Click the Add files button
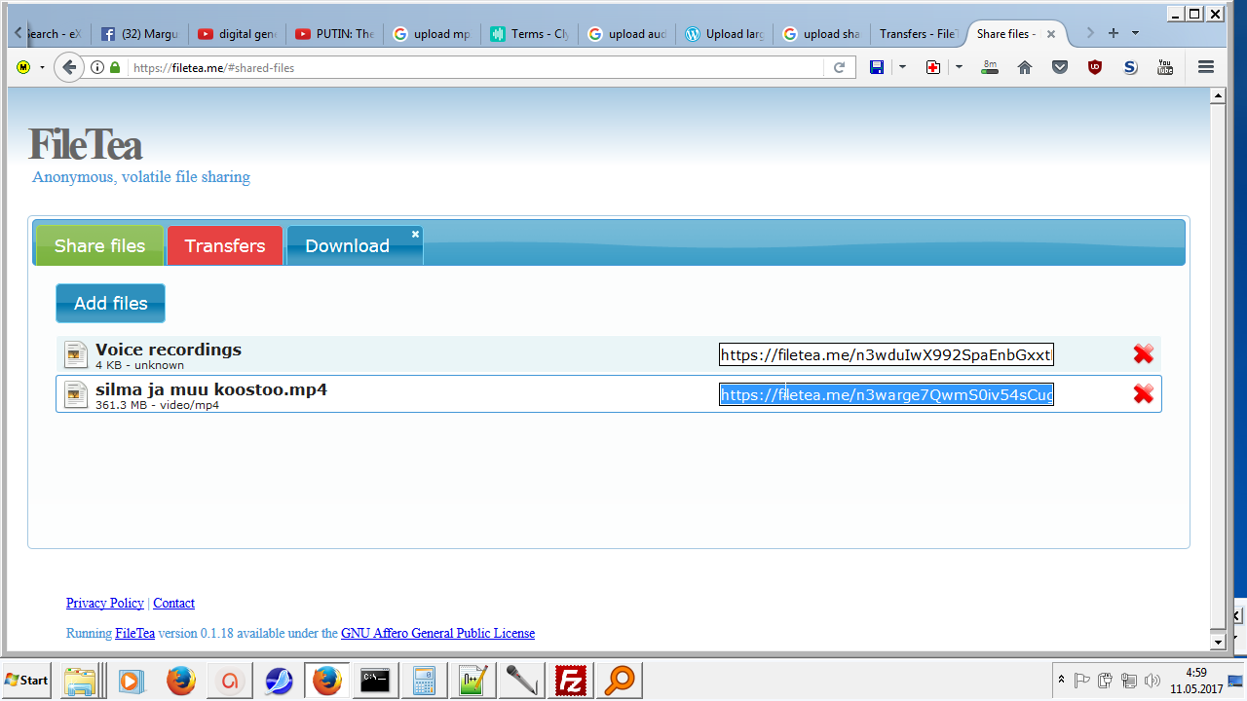The width and height of the screenshot is (1247, 701). click(x=110, y=303)
